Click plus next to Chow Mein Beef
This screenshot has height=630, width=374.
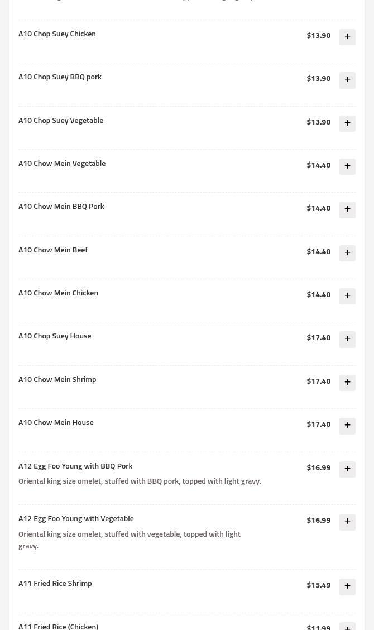tap(347, 253)
